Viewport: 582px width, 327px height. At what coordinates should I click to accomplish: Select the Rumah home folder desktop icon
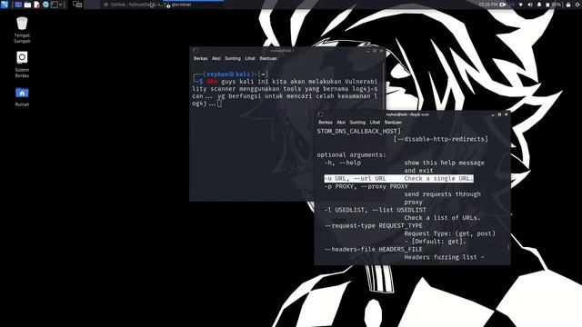tap(22, 97)
